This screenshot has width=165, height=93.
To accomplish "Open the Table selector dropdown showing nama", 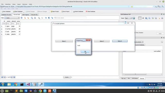I will (12, 18).
